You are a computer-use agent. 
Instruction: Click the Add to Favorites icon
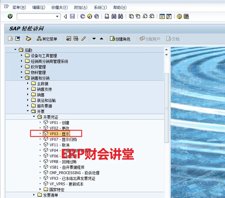pos(69,39)
